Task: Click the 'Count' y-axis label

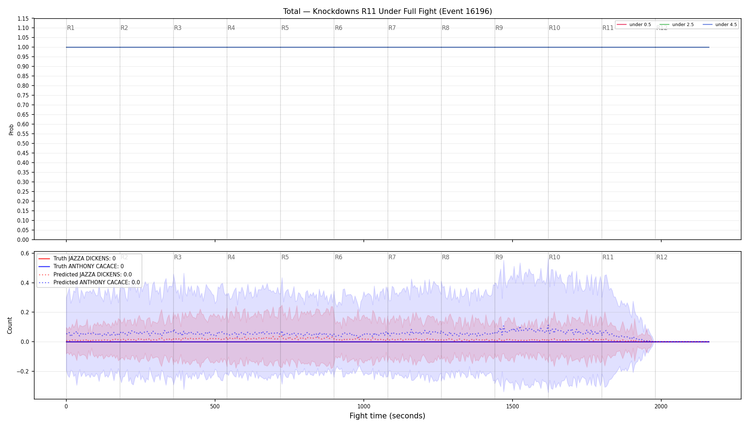Action: (x=10, y=325)
